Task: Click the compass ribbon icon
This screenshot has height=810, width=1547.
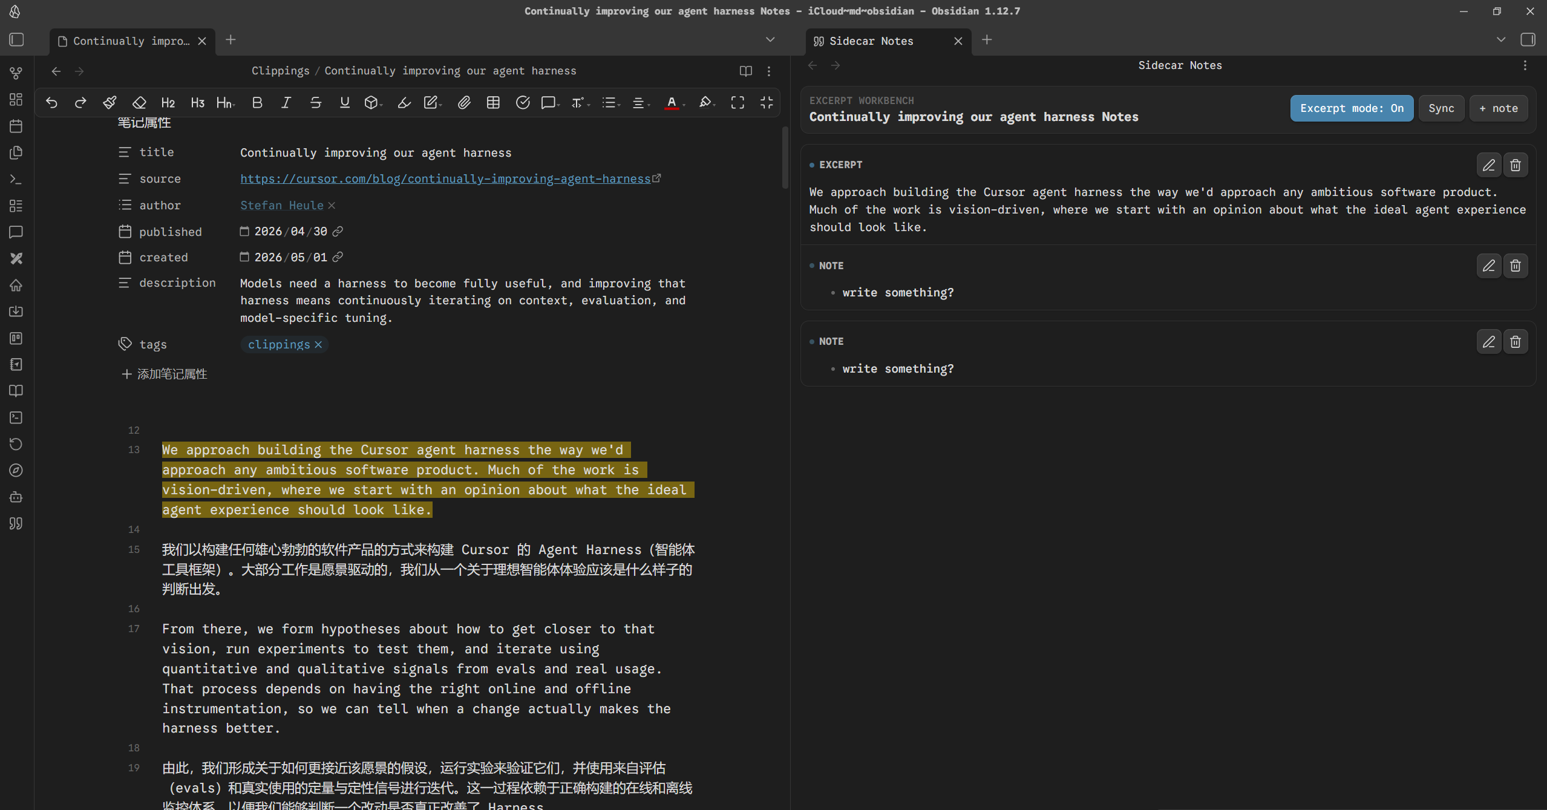Action: tap(16, 470)
